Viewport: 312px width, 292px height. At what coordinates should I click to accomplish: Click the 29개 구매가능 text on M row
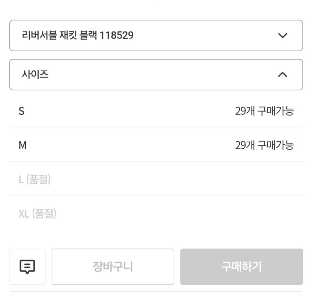coord(264,145)
